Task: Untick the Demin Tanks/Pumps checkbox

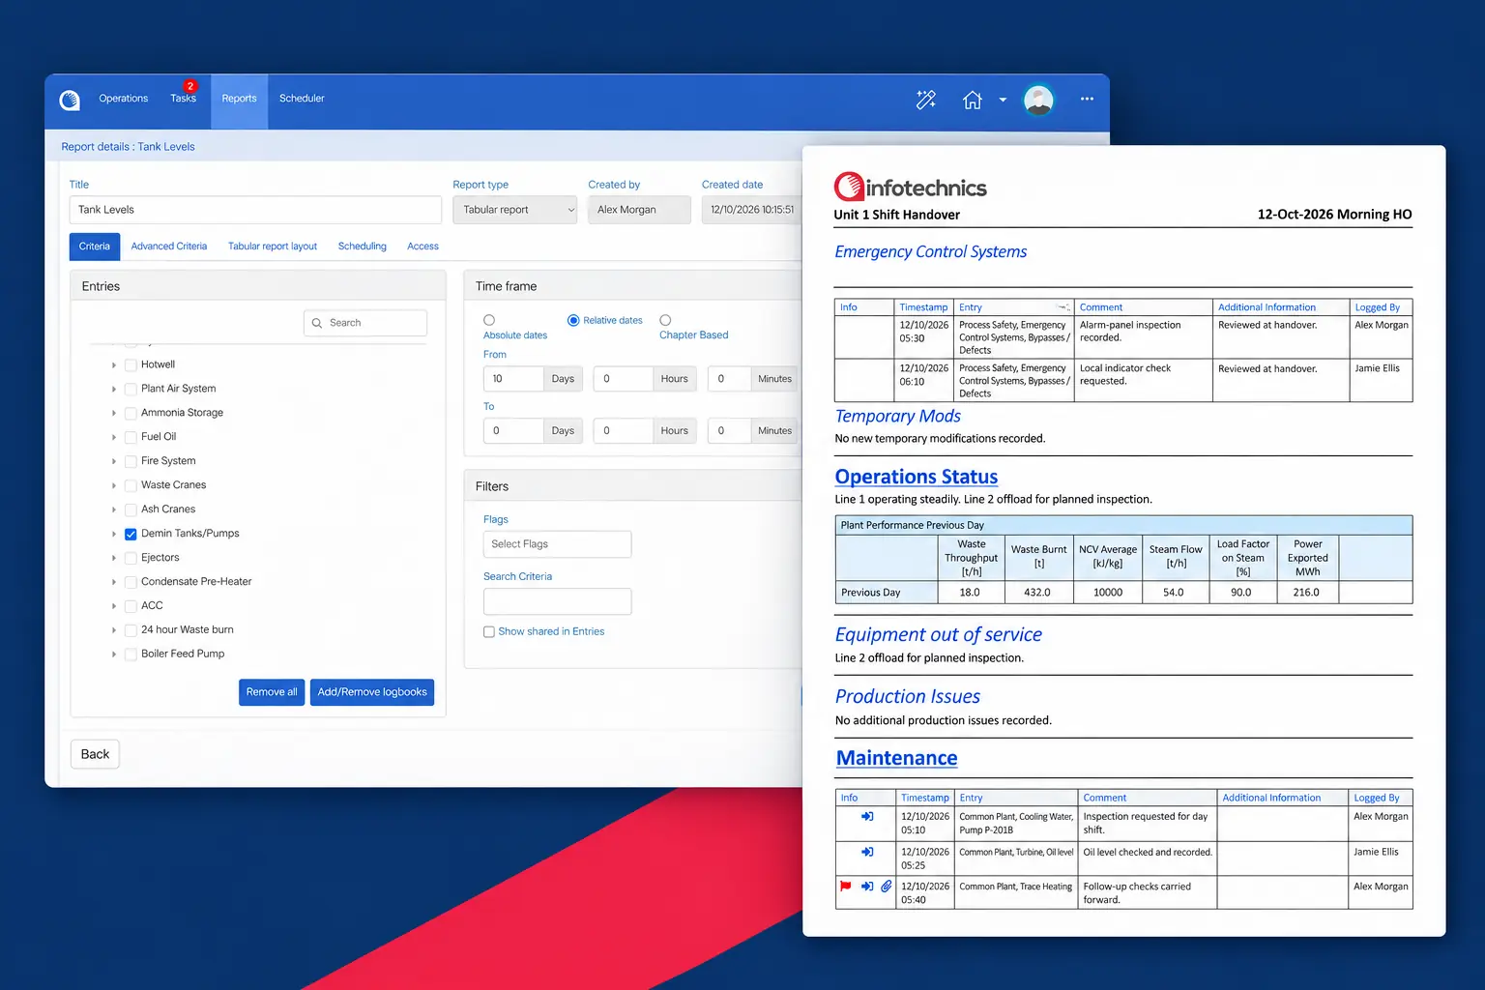Action: click(x=131, y=534)
